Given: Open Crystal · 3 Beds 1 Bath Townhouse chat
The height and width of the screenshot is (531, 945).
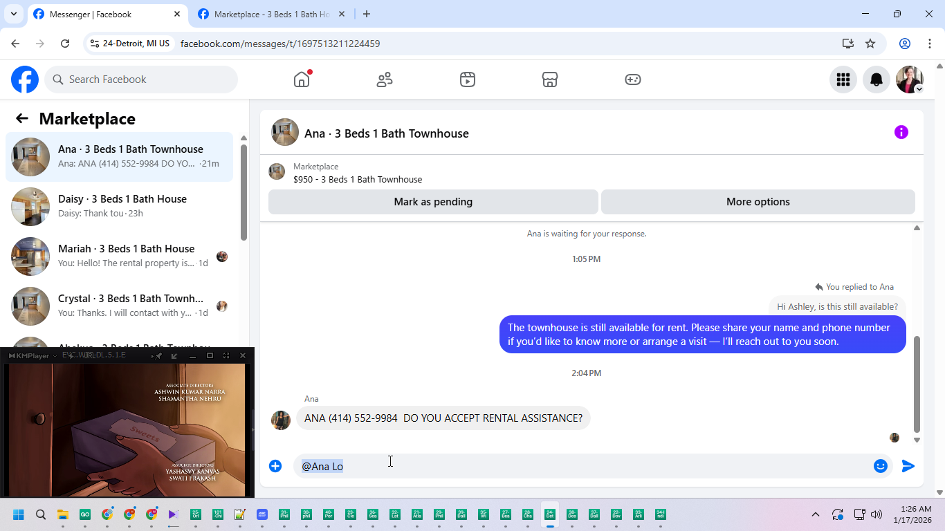Looking at the screenshot, I should 120,306.
